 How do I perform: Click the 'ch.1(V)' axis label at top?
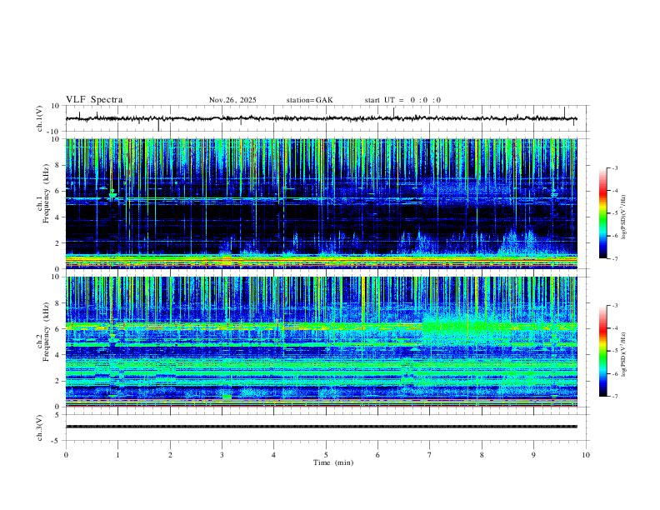tap(40, 118)
